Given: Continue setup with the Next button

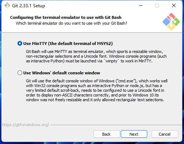Looking at the screenshot, I should coord(134,134).
